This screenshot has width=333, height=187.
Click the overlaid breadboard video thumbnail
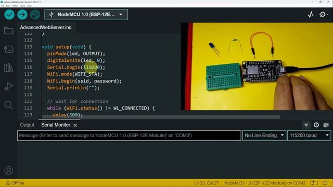click(257, 66)
